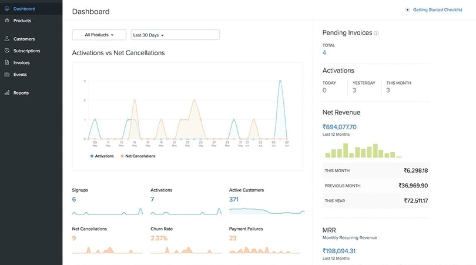The height and width of the screenshot is (265, 476).
Task: Click the Signups count 6
Action: 74,199
